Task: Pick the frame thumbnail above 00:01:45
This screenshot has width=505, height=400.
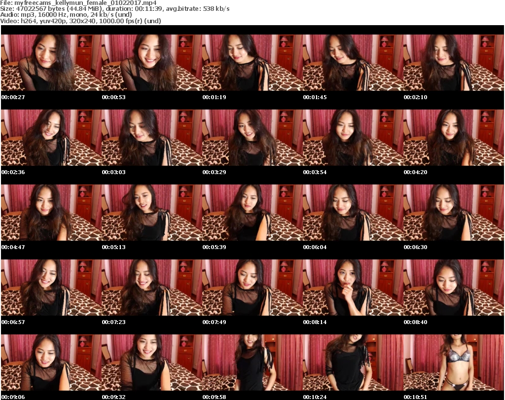Action: click(353, 63)
